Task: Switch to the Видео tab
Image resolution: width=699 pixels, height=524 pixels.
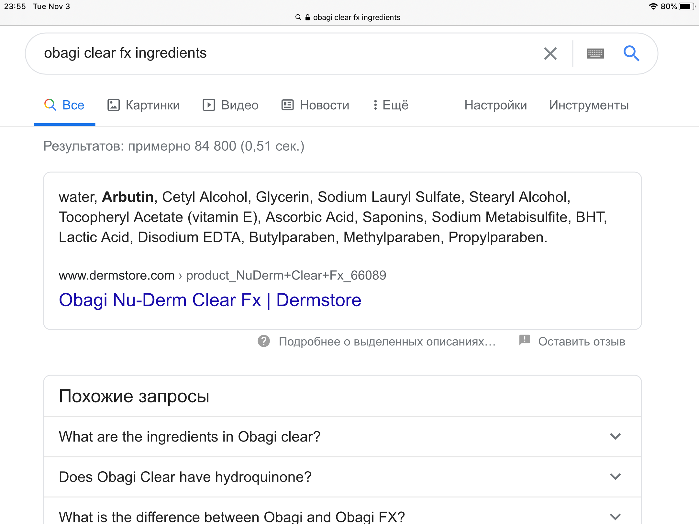Action: 231,105
